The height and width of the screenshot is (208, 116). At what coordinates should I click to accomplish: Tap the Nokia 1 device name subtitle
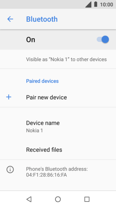(x=35, y=131)
